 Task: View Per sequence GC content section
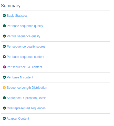tap(24, 67)
